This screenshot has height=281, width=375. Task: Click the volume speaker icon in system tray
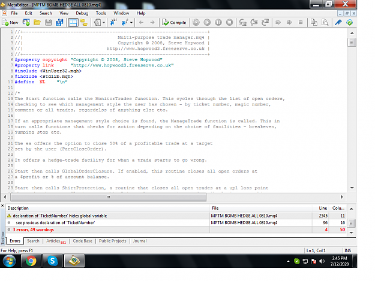(x=322, y=261)
